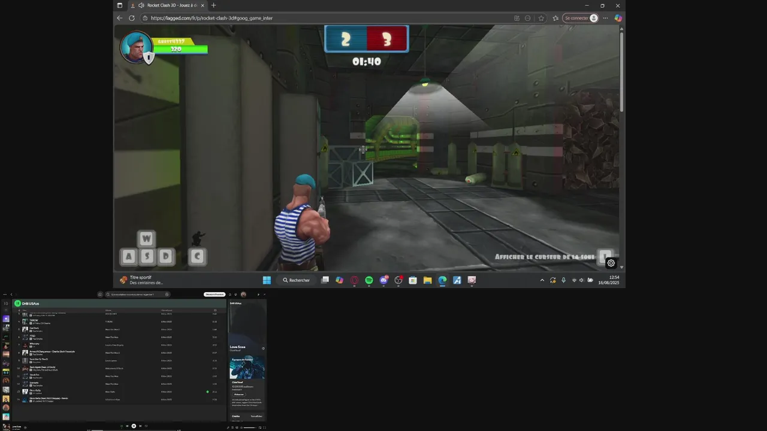Reload the Rocket Clash 3D page
This screenshot has height=431, width=767.
[x=132, y=18]
